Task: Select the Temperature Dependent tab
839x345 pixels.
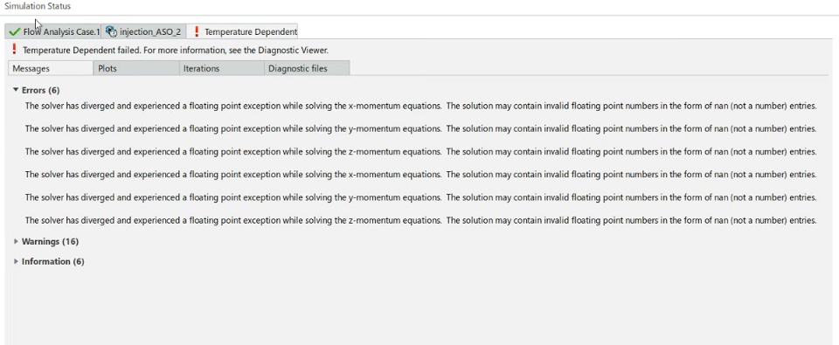Action: coord(242,31)
